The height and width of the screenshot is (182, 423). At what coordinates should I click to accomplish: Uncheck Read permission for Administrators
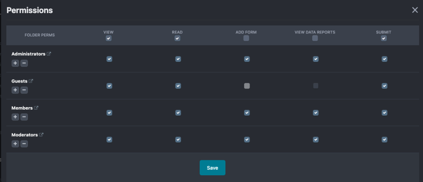coord(178,59)
